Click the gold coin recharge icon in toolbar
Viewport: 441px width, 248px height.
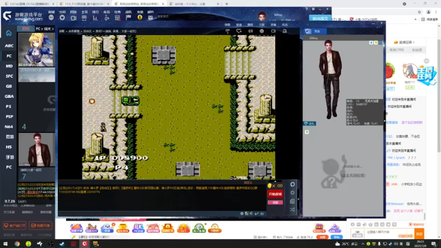tap(140, 17)
